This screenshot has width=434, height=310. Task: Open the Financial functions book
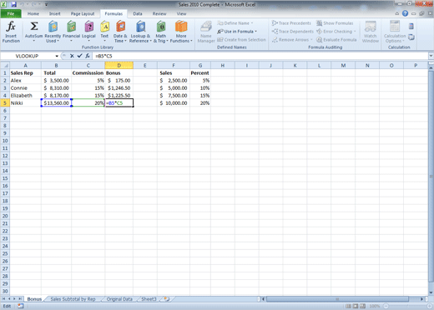click(x=71, y=32)
